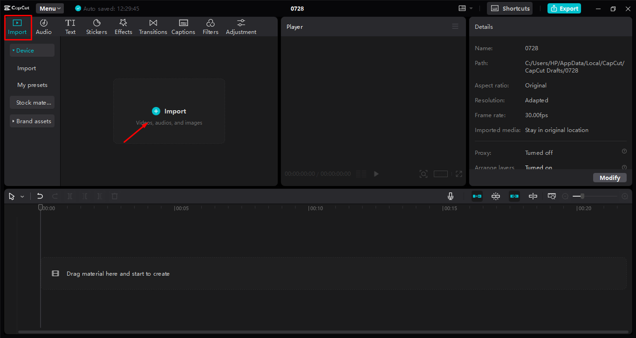The image size is (636, 338).
Task: Expand the layout dropdown arrow
Action: coord(471,8)
